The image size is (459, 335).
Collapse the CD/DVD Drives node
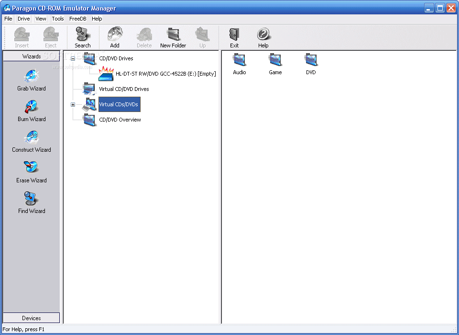[73, 58]
